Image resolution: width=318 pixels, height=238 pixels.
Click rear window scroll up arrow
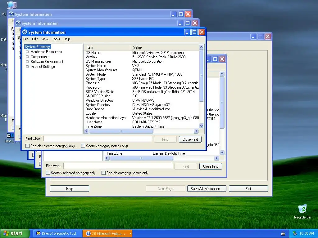(x=222, y=74)
